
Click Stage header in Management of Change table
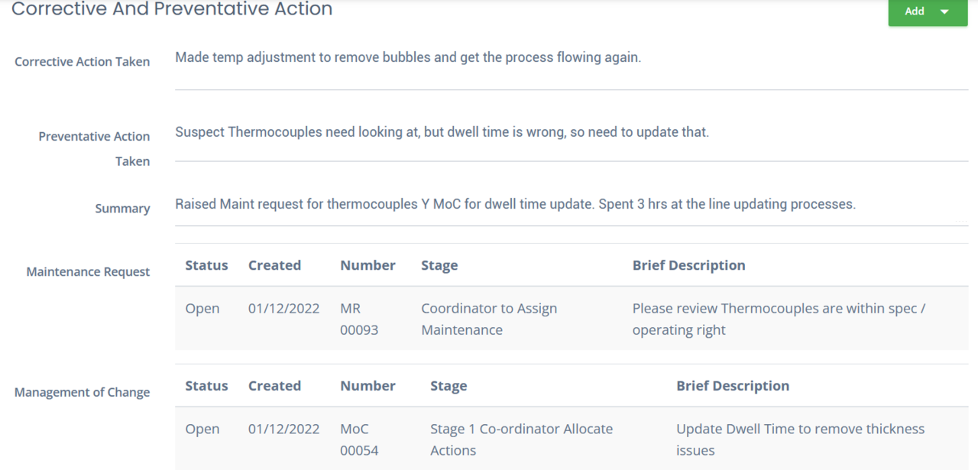point(449,386)
